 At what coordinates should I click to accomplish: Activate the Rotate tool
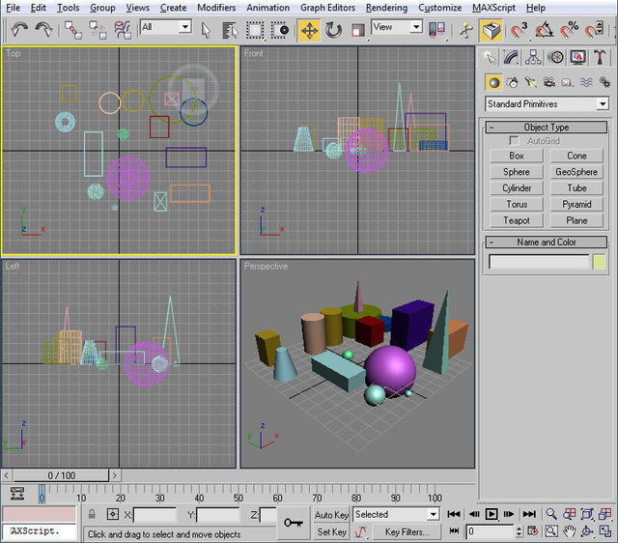[x=334, y=30]
